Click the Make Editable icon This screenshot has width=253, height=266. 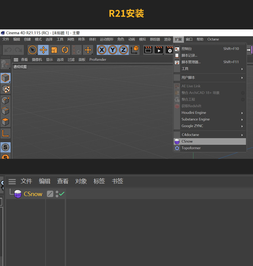pyautogui.click(x=5, y=64)
